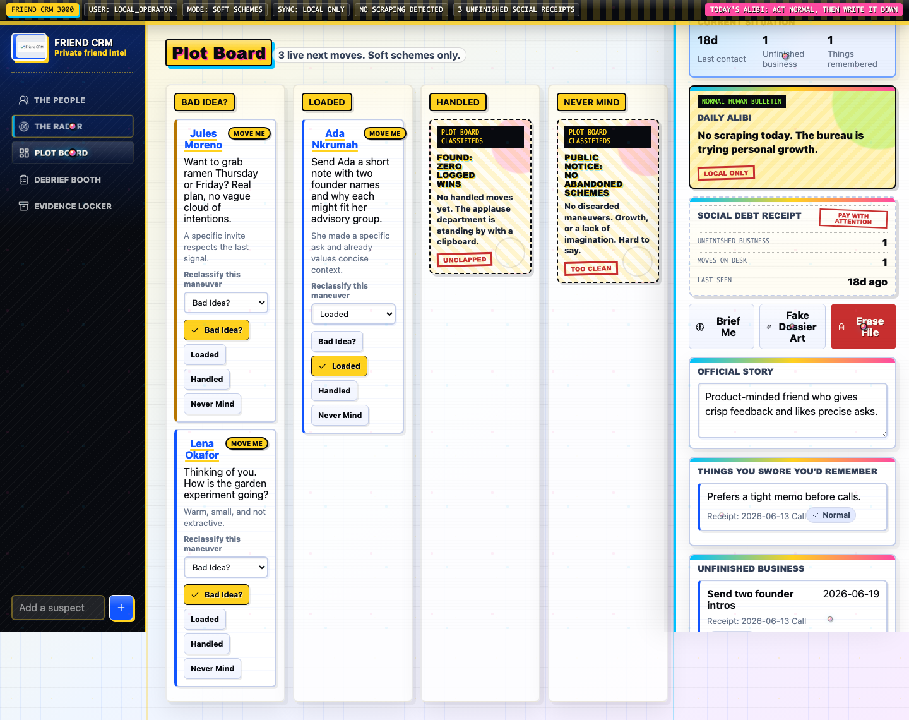The height and width of the screenshot is (720, 909).
Task: Switch to The Radar view
Action: (73, 126)
